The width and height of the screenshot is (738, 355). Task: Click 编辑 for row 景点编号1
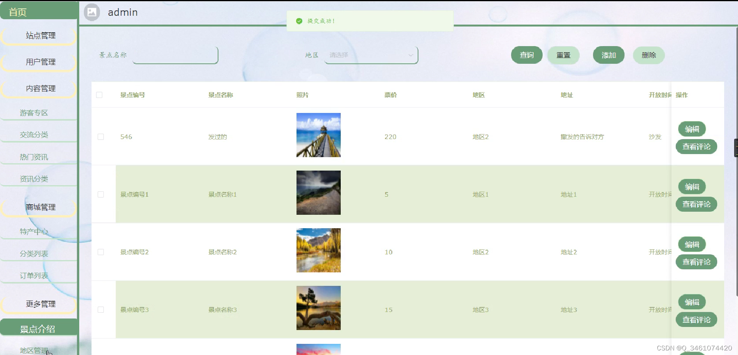tap(692, 187)
